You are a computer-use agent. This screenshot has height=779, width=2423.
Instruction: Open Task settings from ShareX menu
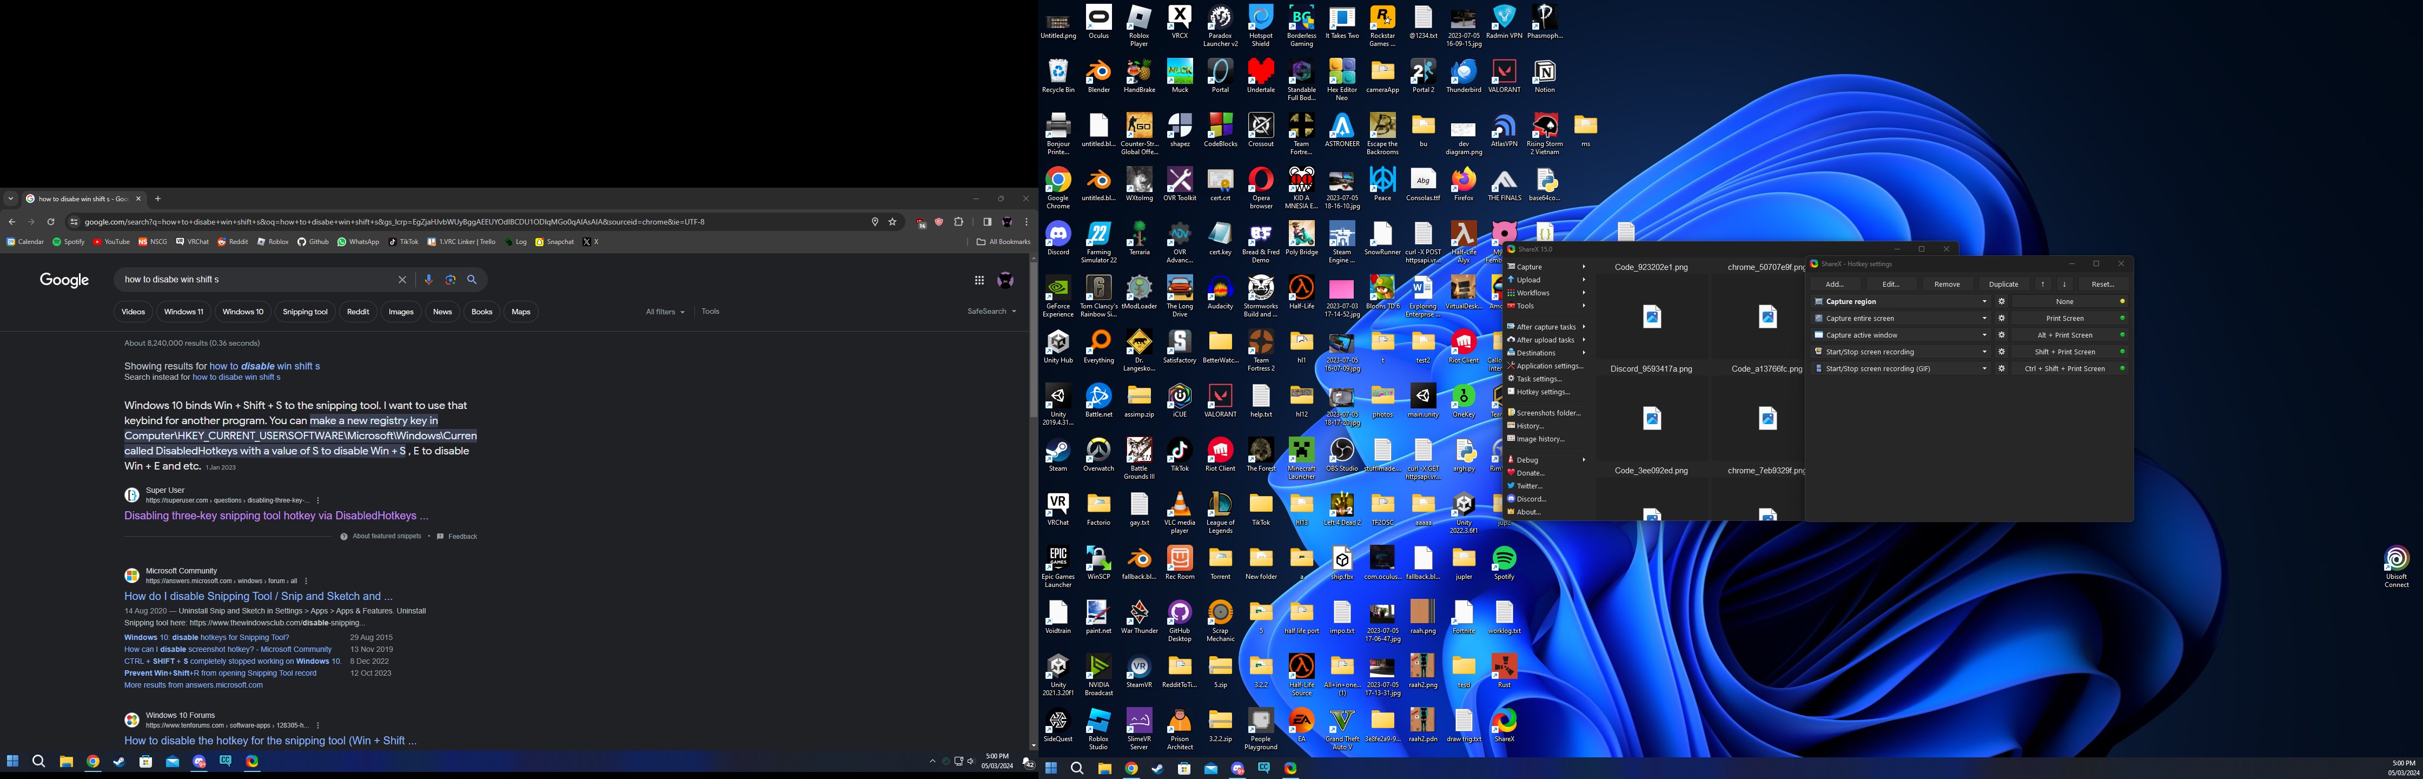(1539, 379)
